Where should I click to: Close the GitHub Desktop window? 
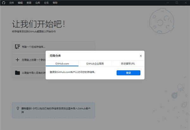[186, 3]
